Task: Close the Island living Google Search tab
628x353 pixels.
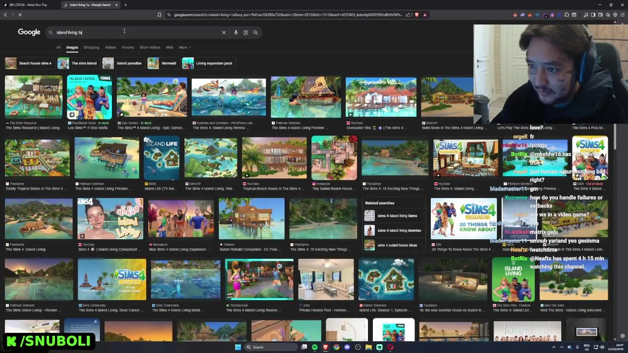Action: pyautogui.click(x=117, y=5)
